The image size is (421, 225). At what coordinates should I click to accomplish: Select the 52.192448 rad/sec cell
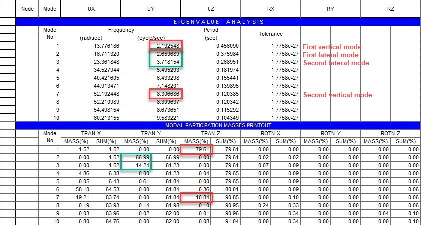91,94
